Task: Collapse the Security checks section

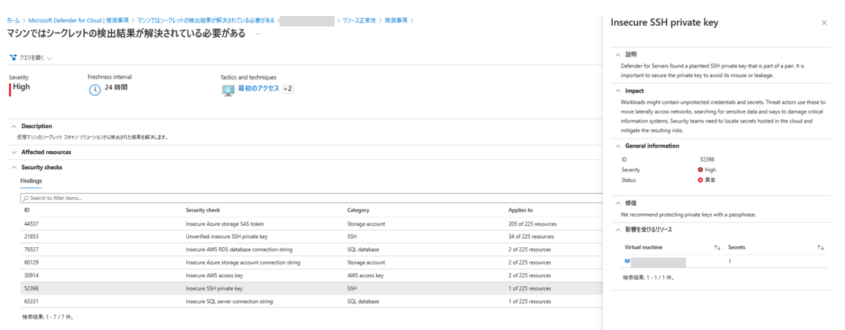Action: pyautogui.click(x=13, y=167)
